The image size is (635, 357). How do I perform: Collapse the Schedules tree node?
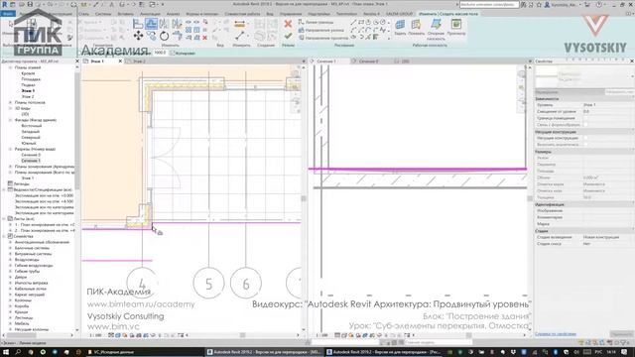pyautogui.click(x=4, y=189)
